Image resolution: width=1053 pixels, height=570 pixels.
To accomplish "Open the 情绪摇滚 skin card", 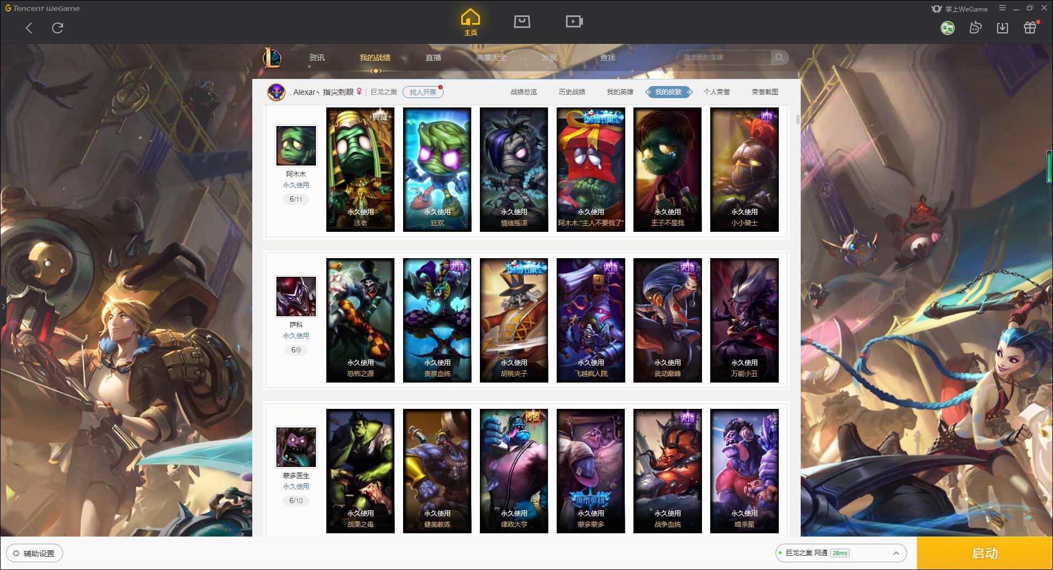I will tap(514, 169).
